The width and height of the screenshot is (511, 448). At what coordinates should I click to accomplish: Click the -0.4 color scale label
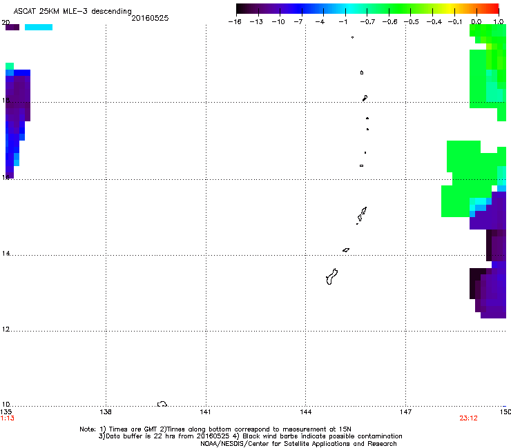434,22
